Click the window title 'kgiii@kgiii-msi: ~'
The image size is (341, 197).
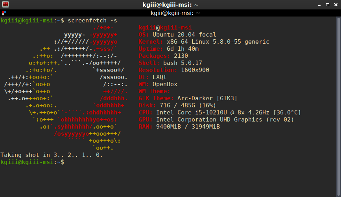pyautogui.click(x=171, y=5)
